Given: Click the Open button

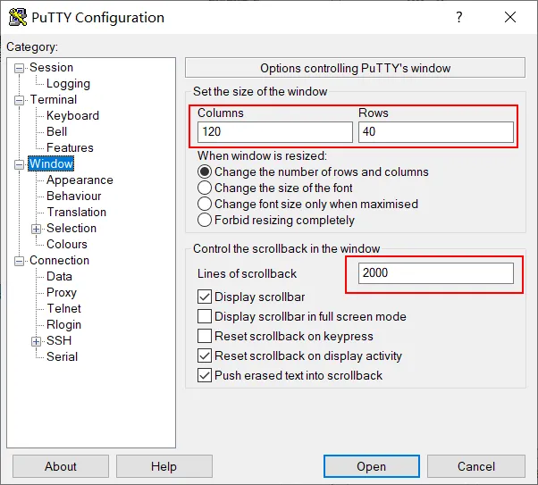Looking at the screenshot, I should (371, 466).
